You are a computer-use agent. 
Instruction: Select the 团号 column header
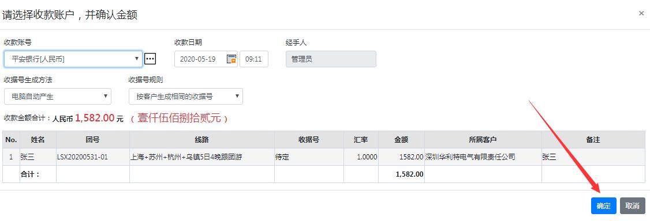click(x=93, y=140)
